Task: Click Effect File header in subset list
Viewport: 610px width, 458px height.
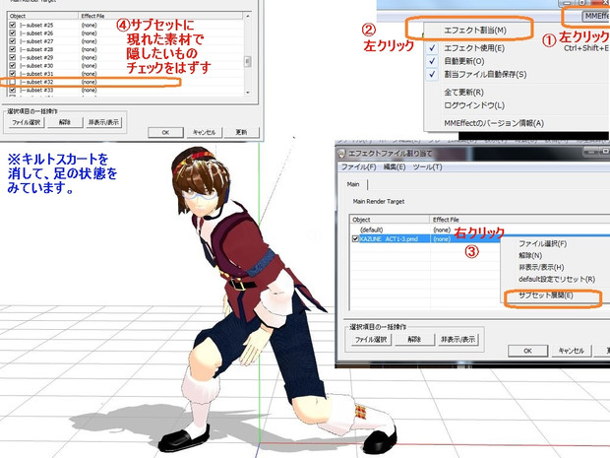Action: (161, 16)
